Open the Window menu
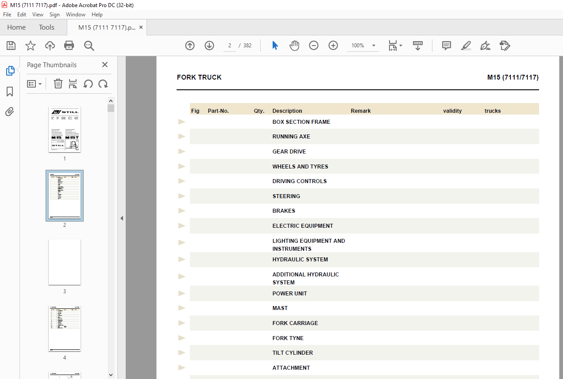This screenshot has height=379, width=563. coord(76,15)
